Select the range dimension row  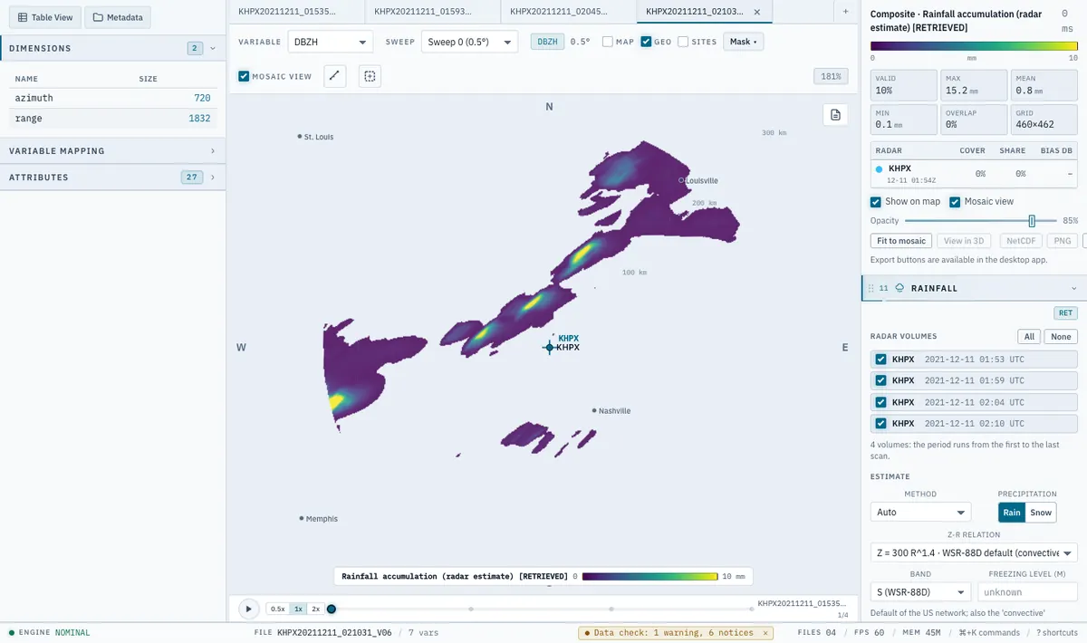[x=112, y=119]
